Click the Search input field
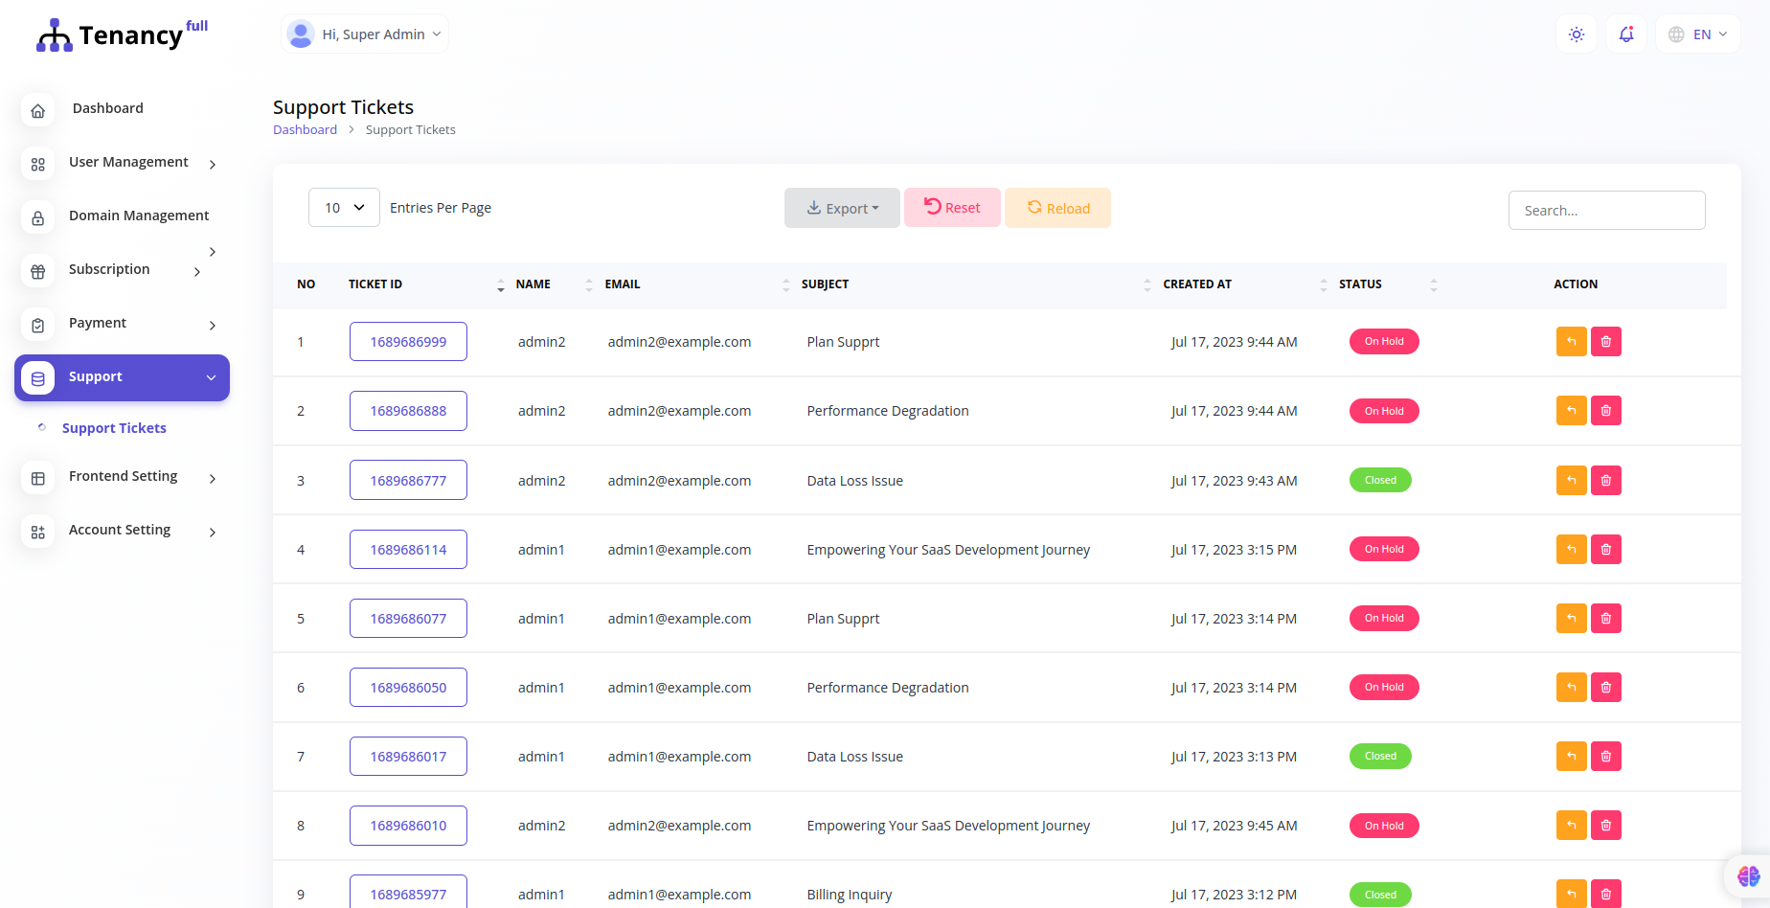The image size is (1770, 908). coord(1606,211)
